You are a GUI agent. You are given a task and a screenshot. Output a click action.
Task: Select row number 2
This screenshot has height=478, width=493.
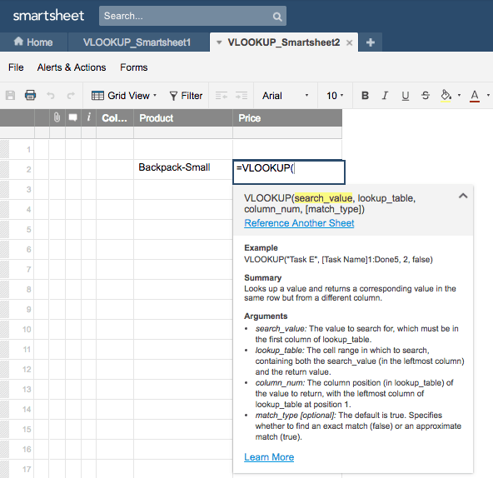pos(28,170)
